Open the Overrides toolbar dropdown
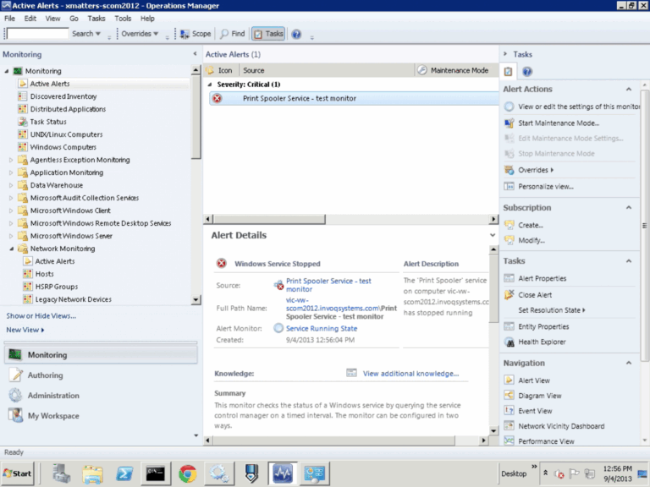Image resolution: width=650 pixels, height=487 pixels. pos(140,34)
